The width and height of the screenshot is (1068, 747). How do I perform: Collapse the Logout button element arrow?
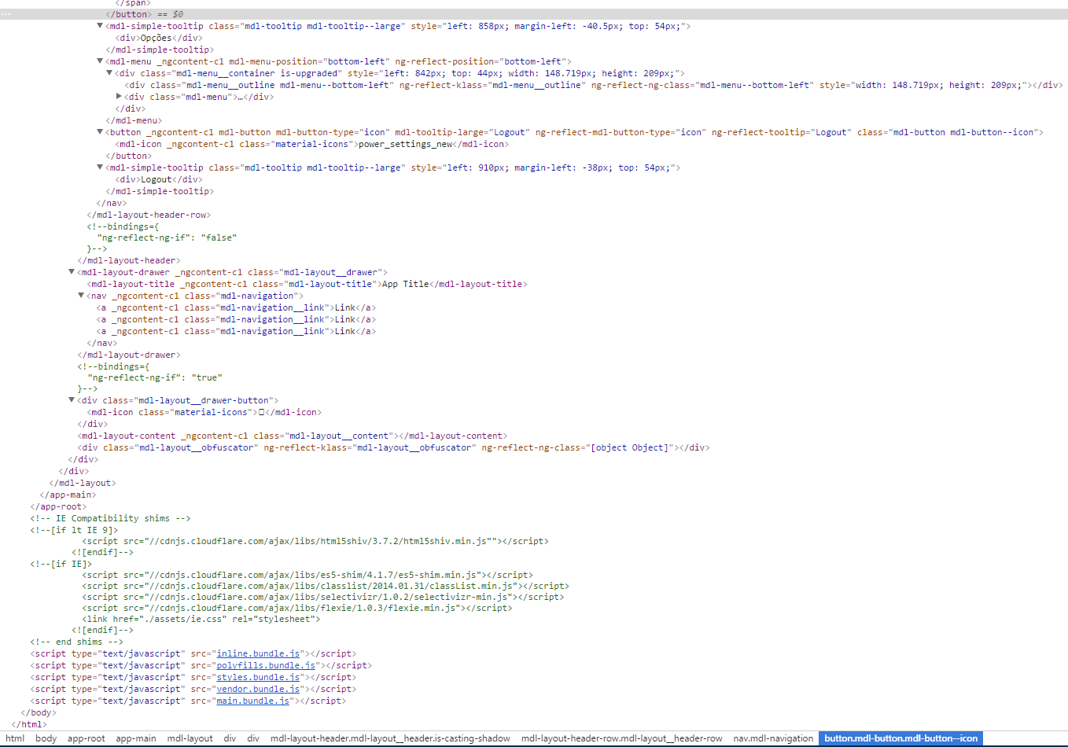click(x=100, y=132)
